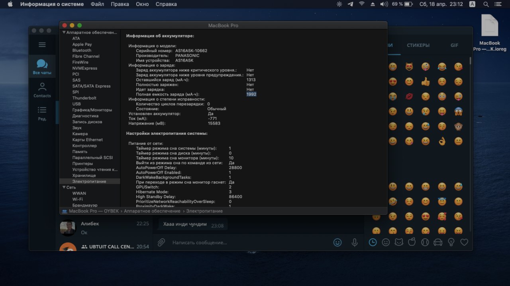Toggle the emoji panel smiley button
The height and width of the screenshot is (286, 510).
point(337,242)
